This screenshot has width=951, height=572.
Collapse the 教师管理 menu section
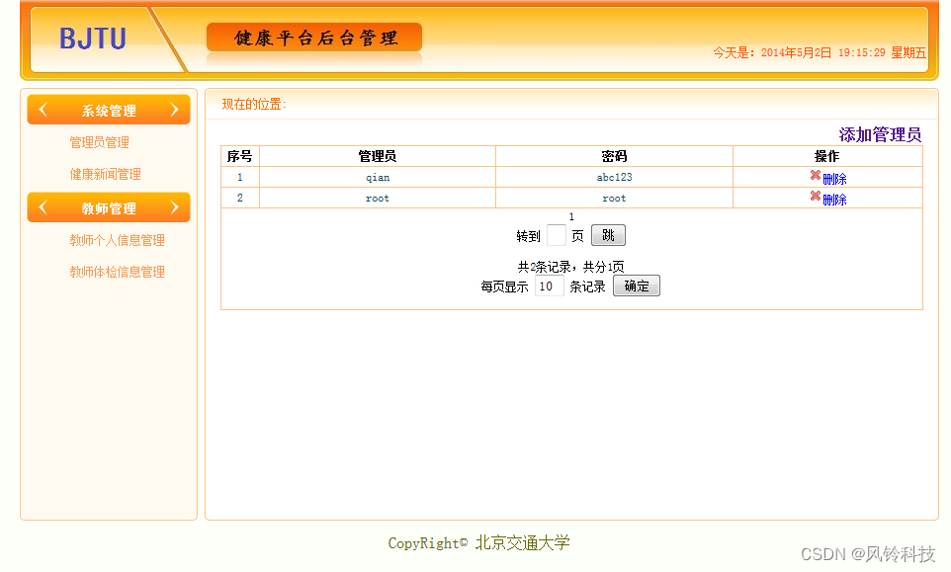(x=109, y=207)
